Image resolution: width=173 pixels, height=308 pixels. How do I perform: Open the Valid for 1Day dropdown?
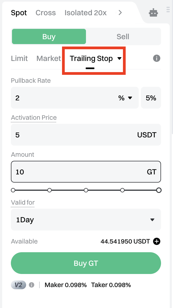click(x=86, y=220)
